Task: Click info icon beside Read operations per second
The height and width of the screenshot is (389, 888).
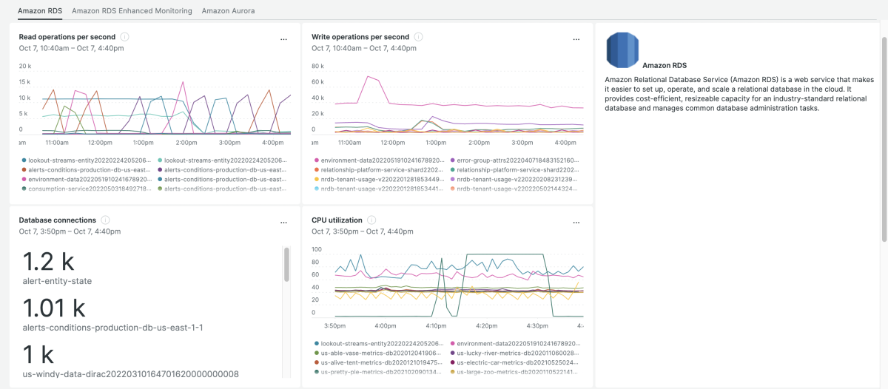Action: coord(124,37)
